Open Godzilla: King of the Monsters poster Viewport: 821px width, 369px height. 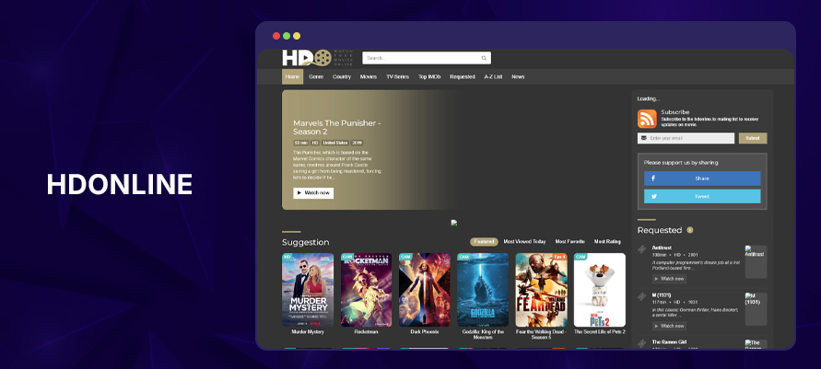click(483, 290)
